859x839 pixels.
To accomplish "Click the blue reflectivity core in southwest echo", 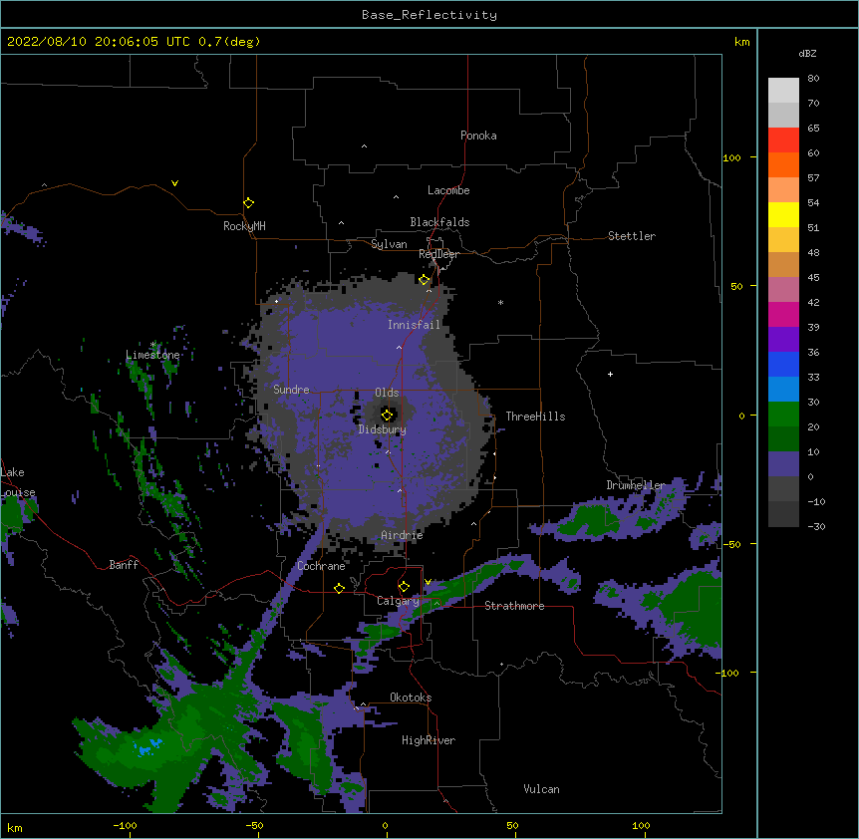I will 146,747.
